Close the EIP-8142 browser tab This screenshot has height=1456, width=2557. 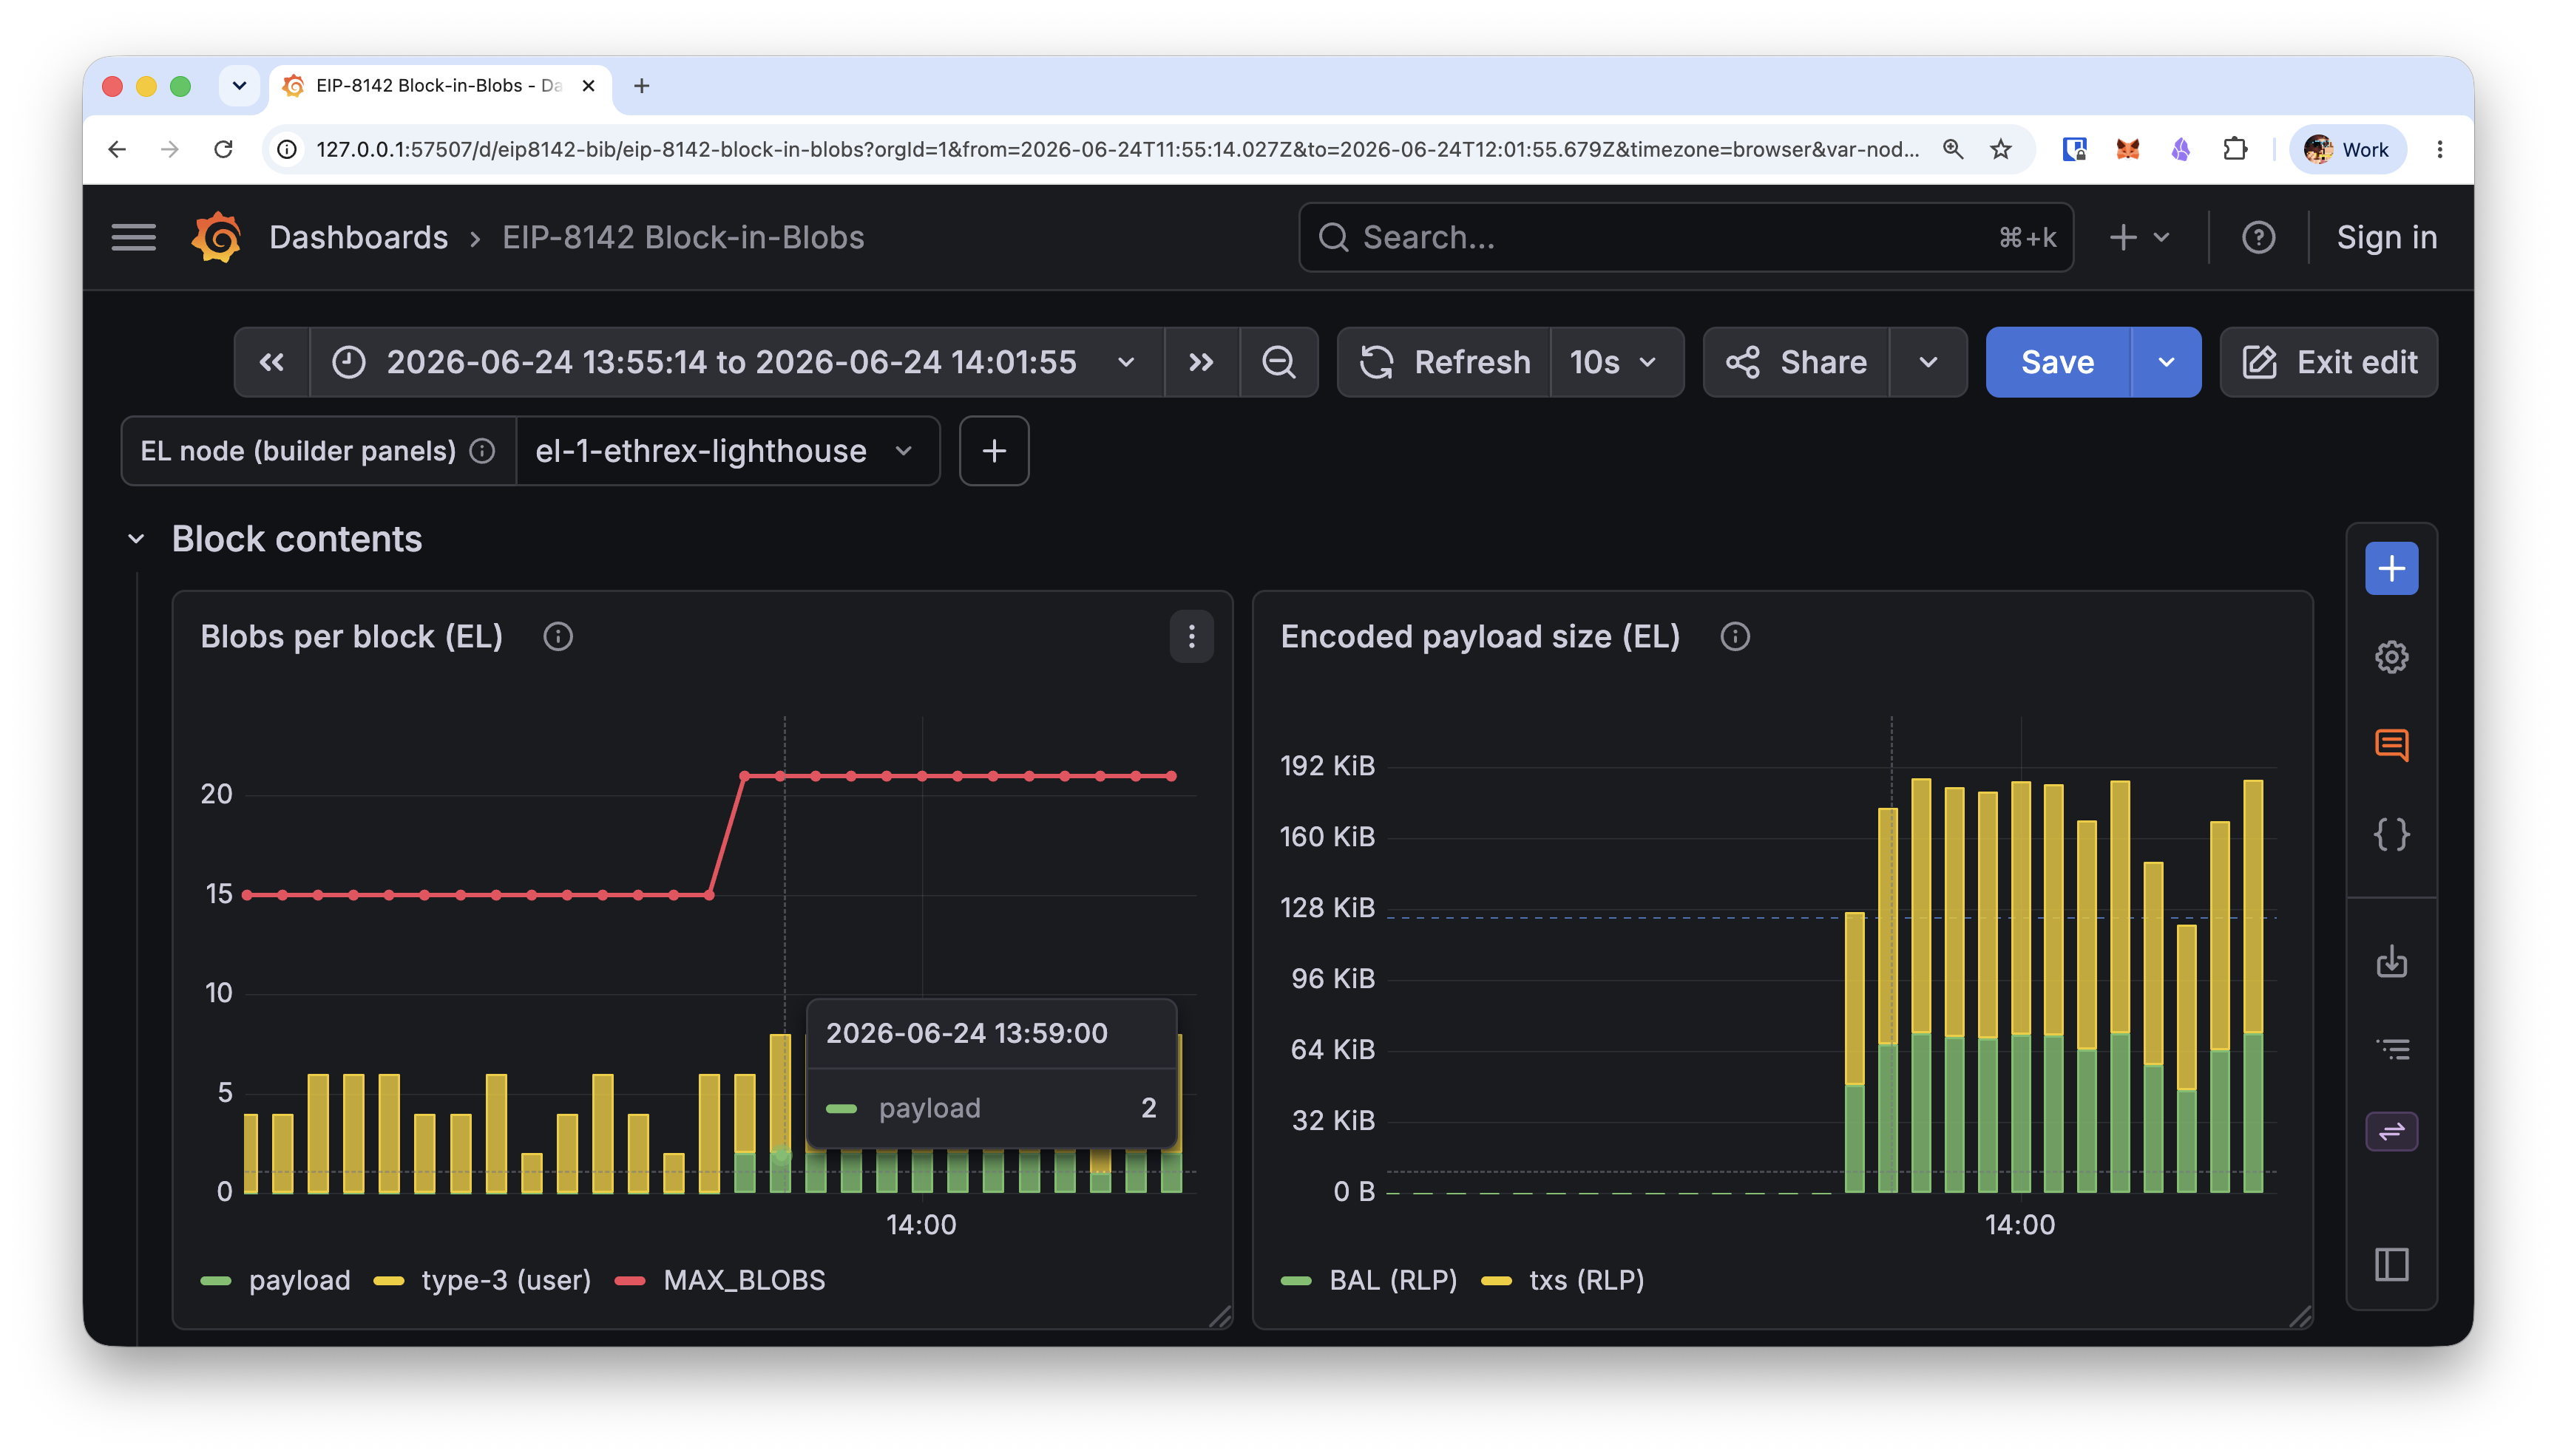(589, 86)
